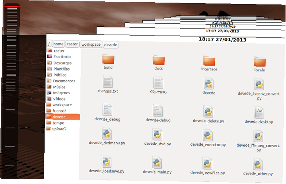
Task: Select devede_loadsave.py file icon
Action: [x=107, y=162]
